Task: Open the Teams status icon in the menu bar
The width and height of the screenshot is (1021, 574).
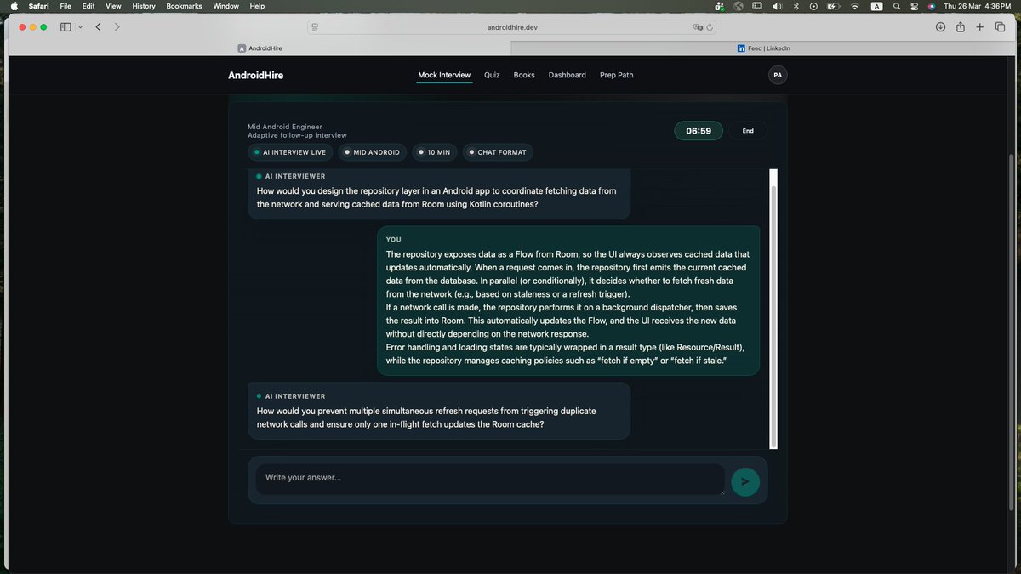Action: point(719,6)
